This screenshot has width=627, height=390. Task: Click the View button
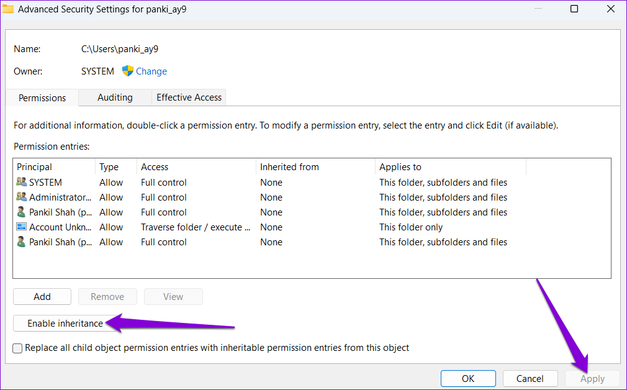click(x=173, y=296)
